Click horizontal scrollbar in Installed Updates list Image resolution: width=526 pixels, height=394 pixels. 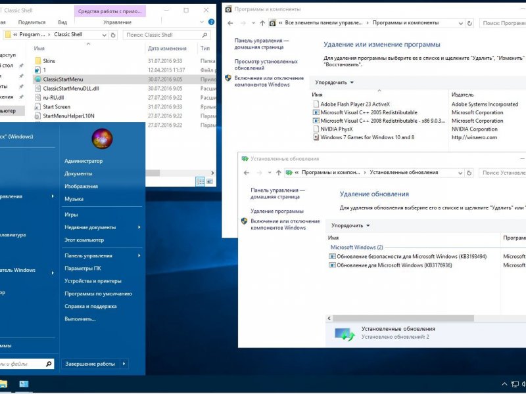click(403, 318)
